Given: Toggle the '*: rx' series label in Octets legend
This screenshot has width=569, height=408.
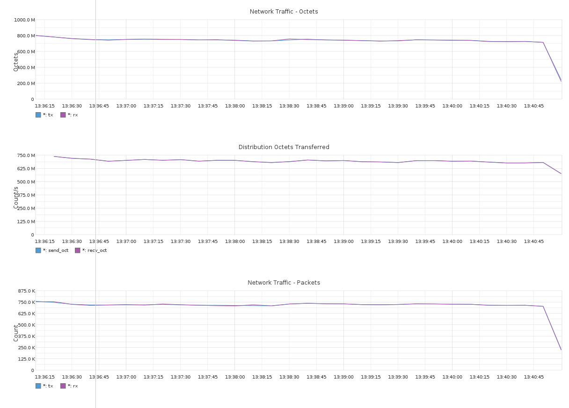Looking at the screenshot, I should (73, 115).
